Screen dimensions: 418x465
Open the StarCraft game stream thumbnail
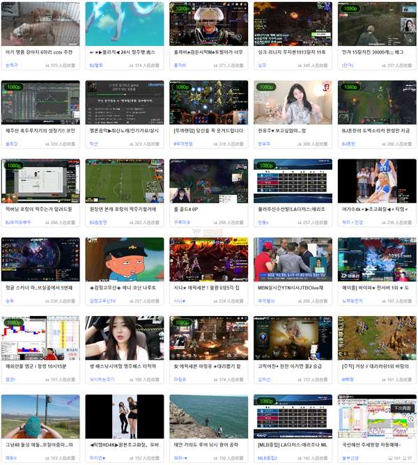209,102
